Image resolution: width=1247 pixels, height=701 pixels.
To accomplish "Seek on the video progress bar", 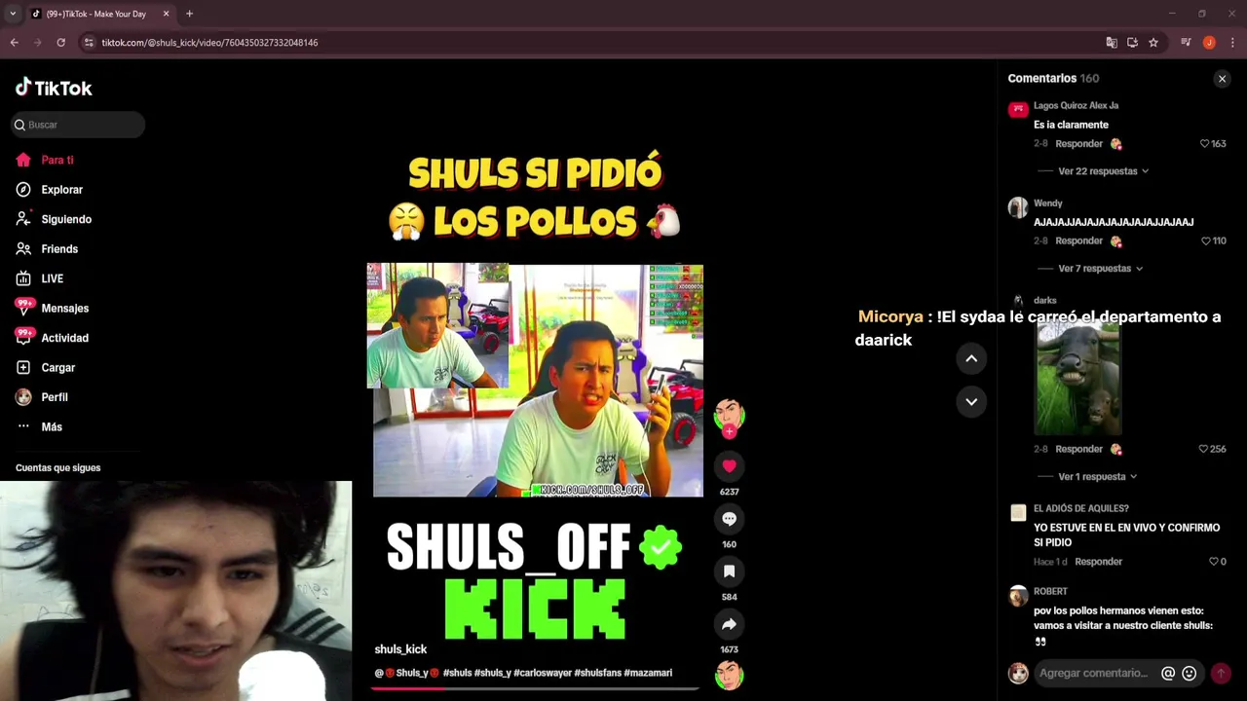I will point(534,688).
